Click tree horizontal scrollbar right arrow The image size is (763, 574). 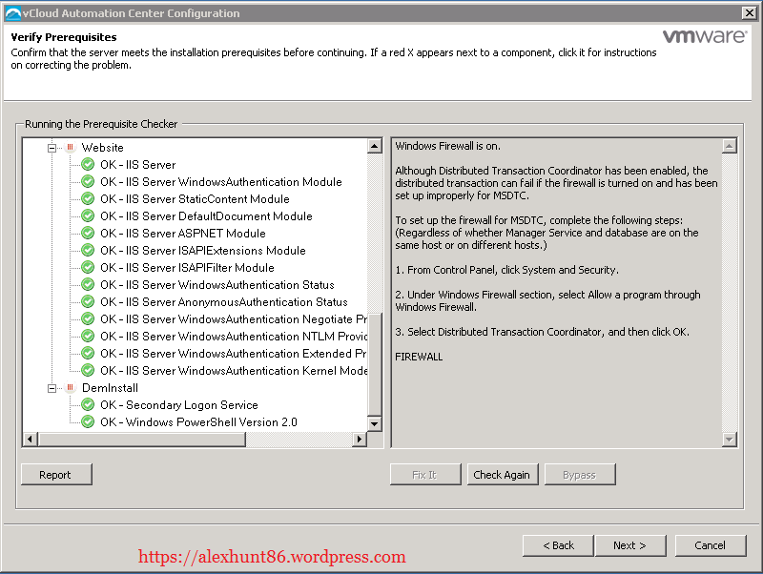(x=360, y=440)
